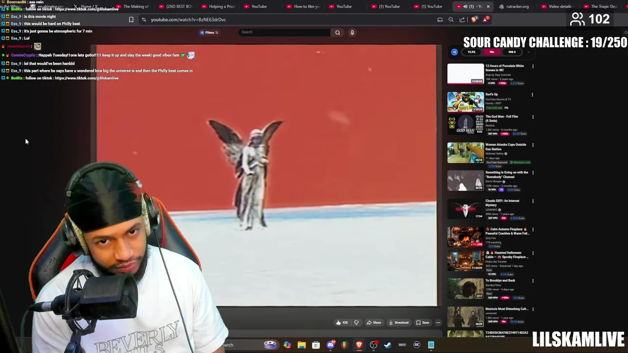This screenshot has height=353, width=628.
Task: Open Notepad from the taskbar
Action: [x=431, y=345]
